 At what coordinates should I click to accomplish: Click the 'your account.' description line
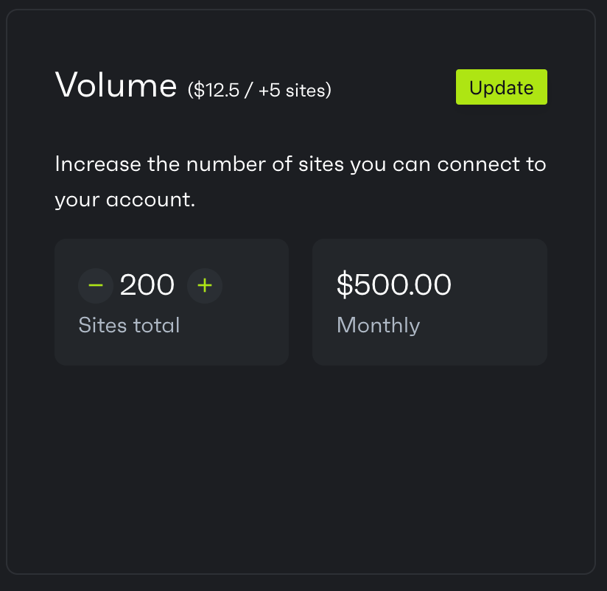(124, 200)
